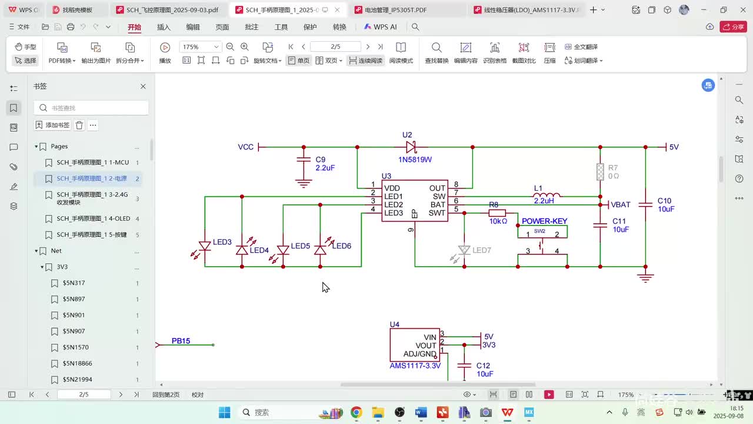Screen dimensions: 753x424
Task: Zoom out with the minus magnifier
Action: [230, 47]
